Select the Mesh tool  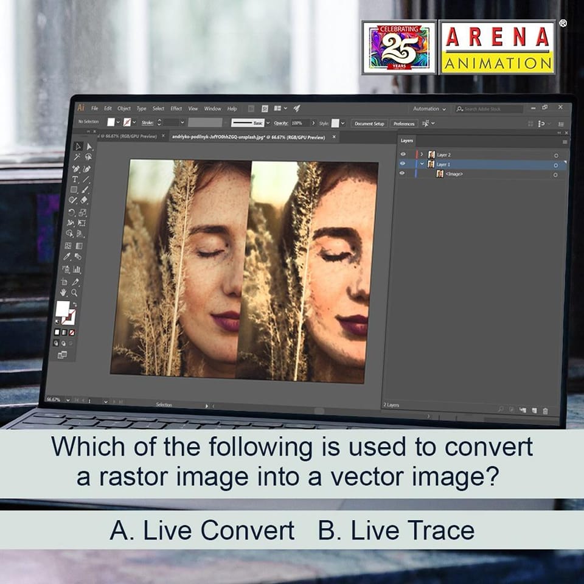coord(68,246)
